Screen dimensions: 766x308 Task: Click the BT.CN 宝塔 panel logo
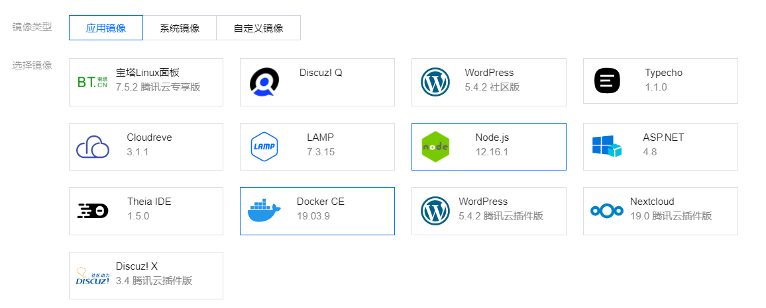click(92, 82)
